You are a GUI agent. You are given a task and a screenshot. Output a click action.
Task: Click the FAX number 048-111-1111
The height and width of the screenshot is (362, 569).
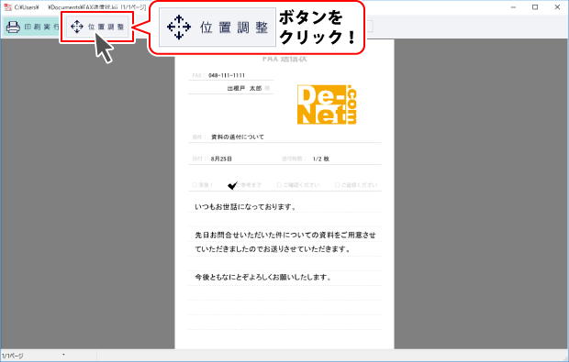tap(227, 75)
